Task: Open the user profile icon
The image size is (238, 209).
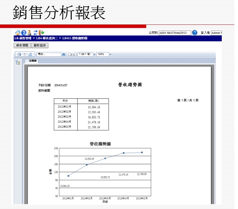Action: click(29, 33)
